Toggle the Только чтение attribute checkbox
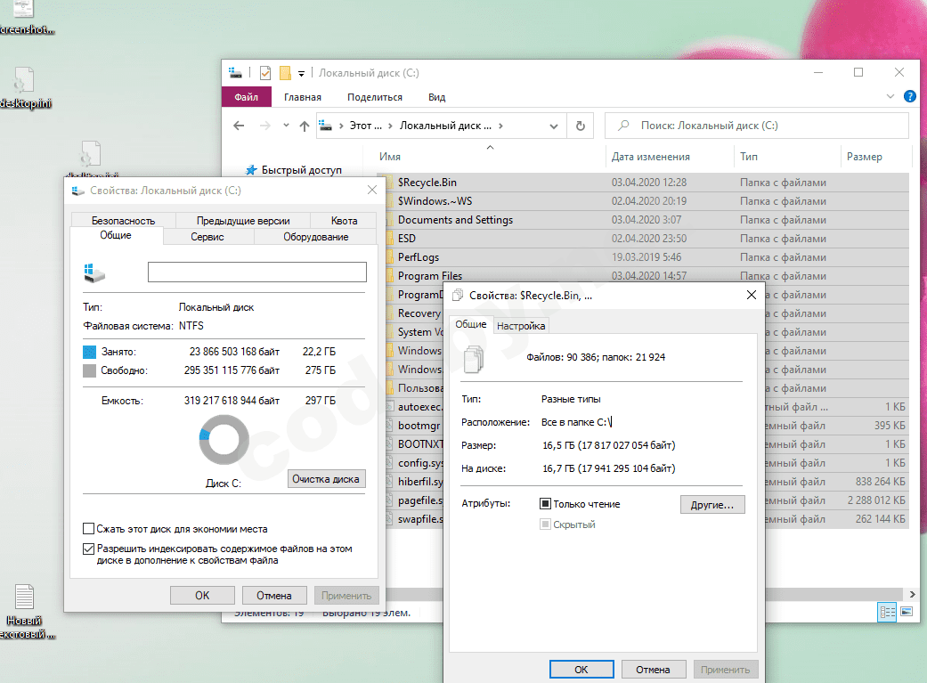Image resolution: width=927 pixels, height=683 pixels. (545, 504)
